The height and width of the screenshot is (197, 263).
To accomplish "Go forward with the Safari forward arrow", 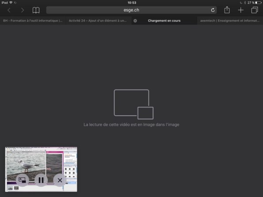I will 22,10.
